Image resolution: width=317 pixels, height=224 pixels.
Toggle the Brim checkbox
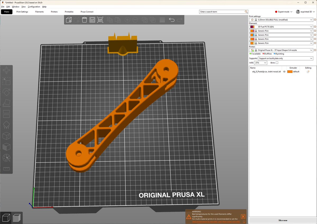click(x=277, y=63)
